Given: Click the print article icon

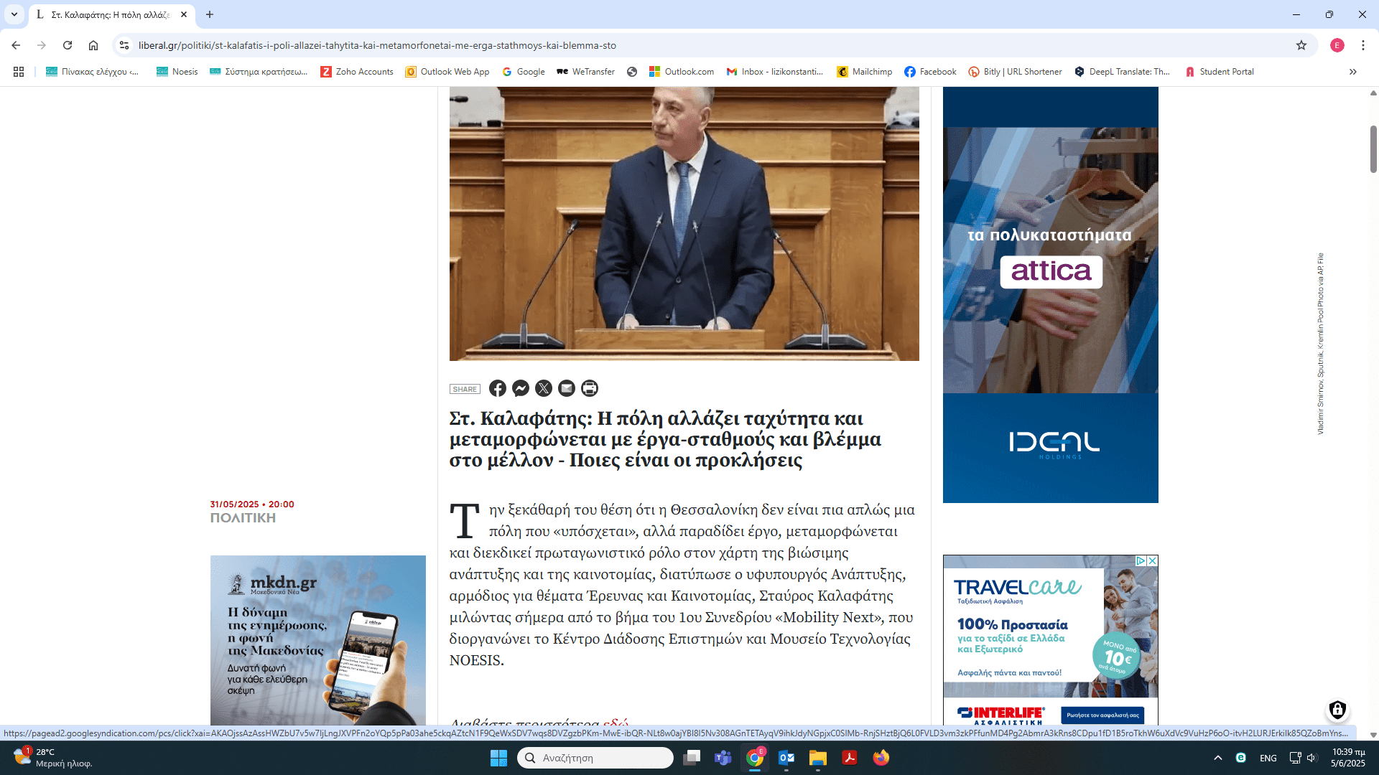Looking at the screenshot, I should [x=590, y=388].
